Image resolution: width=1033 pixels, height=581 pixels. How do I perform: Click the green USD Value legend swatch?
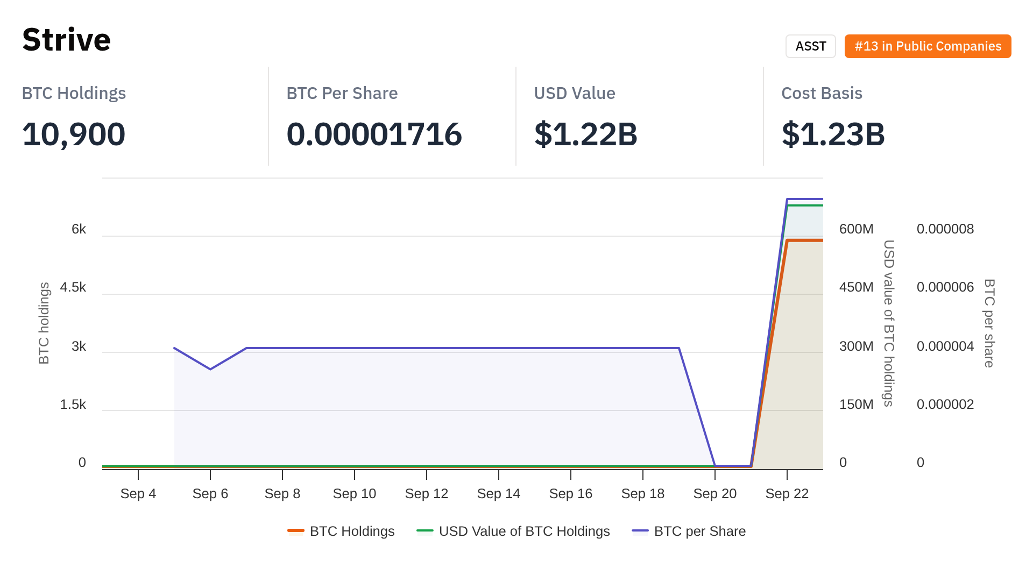[424, 531]
